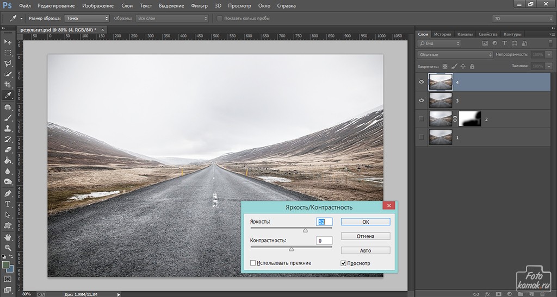This screenshot has width=557, height=297.
Task: Enable 'Использовать прежние' checkbox
Action: (253, 263)
